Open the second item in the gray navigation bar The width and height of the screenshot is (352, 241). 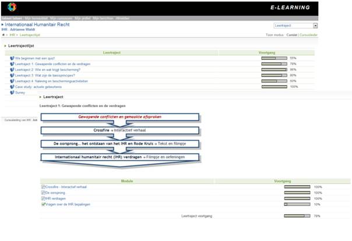pyautogui.click(x=36, y=18)
